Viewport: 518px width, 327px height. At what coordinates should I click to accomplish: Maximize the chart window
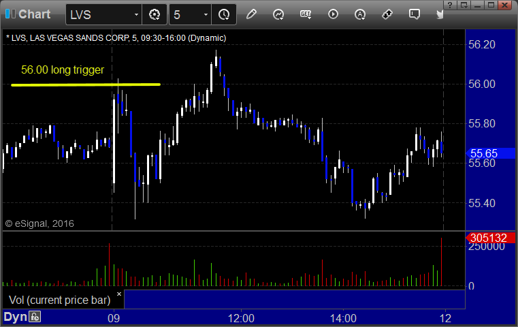(491, 5)
